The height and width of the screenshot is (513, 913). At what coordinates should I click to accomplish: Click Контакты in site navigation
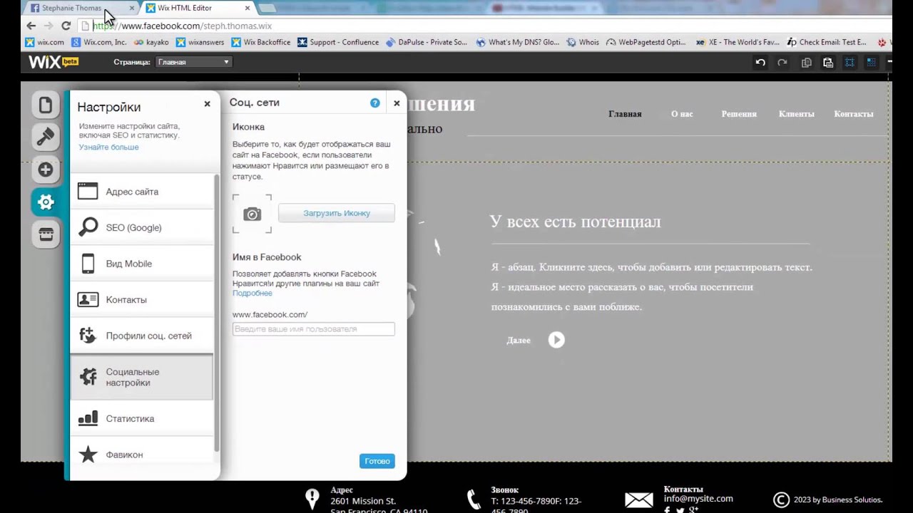(854, 114)
